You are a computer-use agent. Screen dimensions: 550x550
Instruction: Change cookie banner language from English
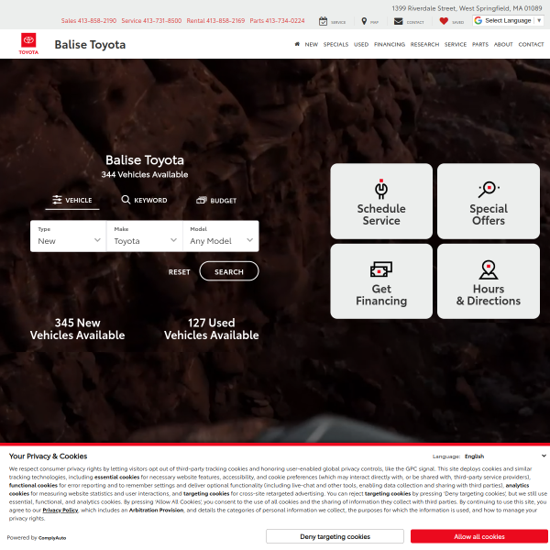click(x=505, y=456)
